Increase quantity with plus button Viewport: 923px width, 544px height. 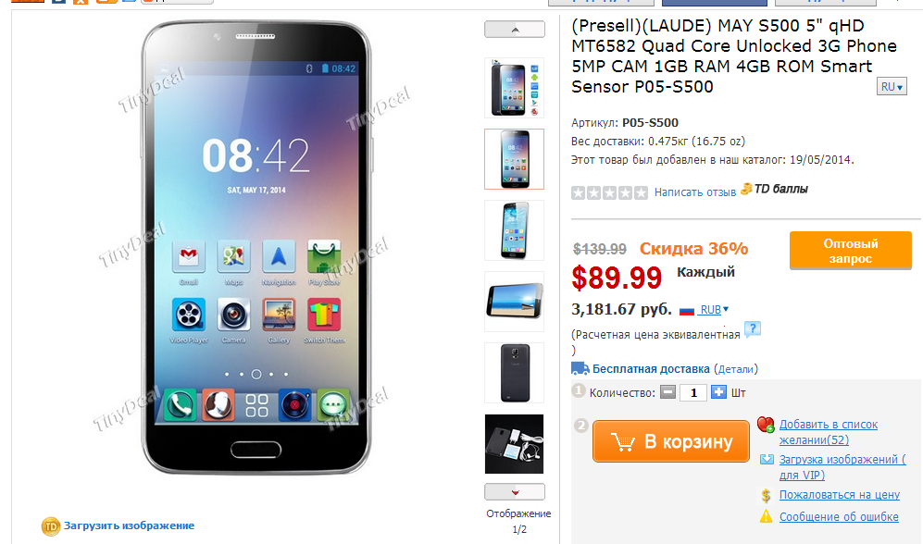[718, 392]
